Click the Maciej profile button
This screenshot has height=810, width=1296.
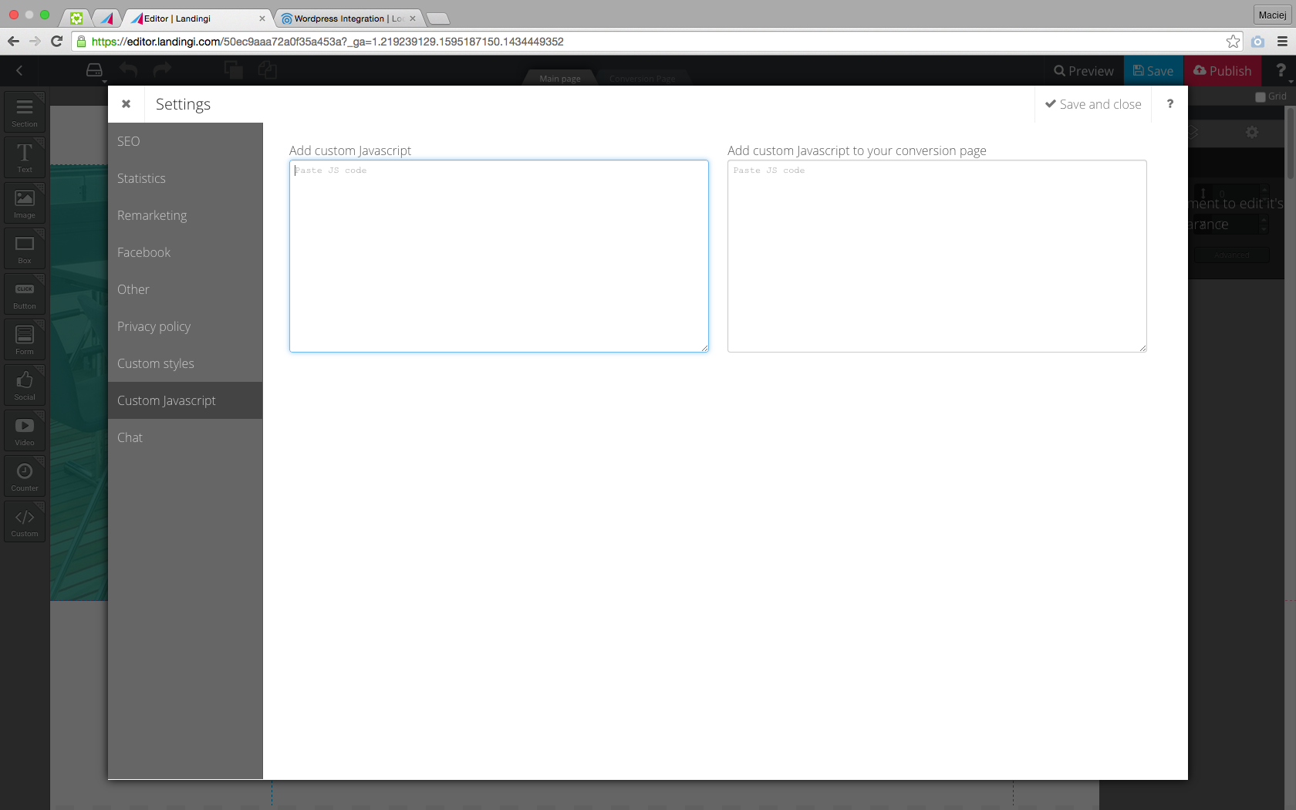pyautogui.click(x=1272, y=15)
